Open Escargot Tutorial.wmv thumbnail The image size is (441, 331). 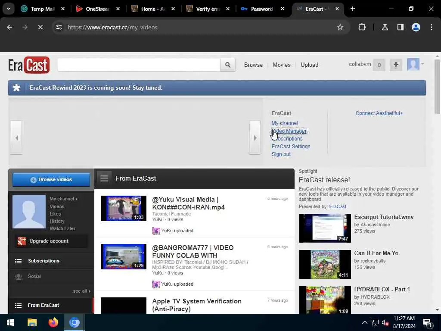click(x=325, y=228)
